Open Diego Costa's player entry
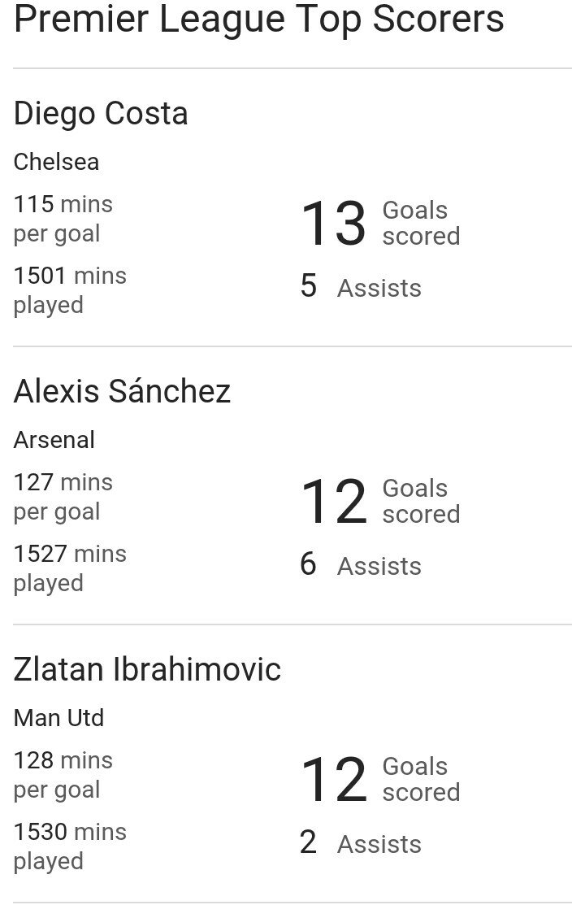Viewport: 585px width, 905px height. coord(101,114)
